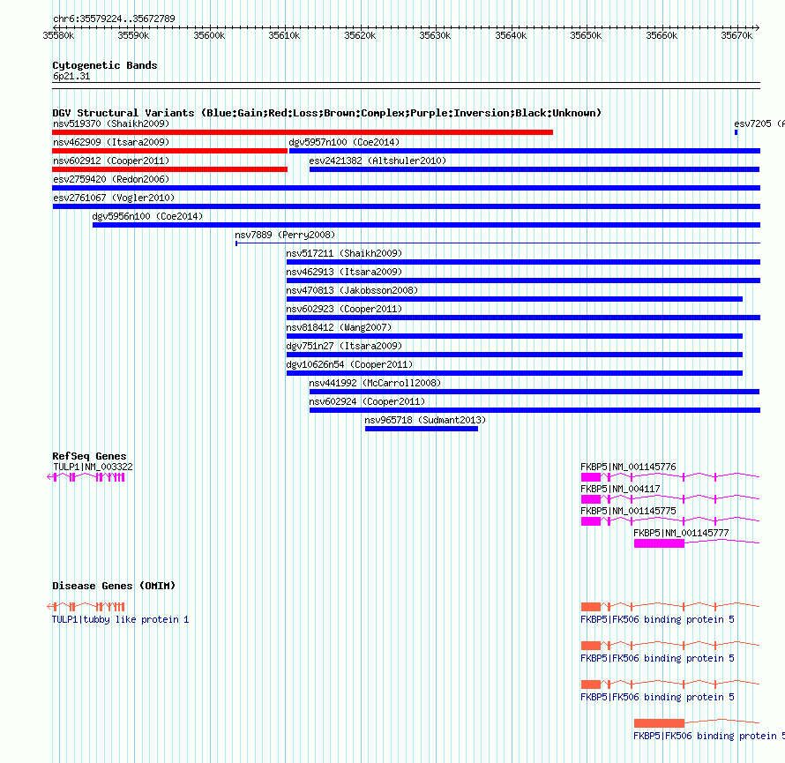The image size is (785, 763).
Task: Click the RefSeq Genes track title
Action: 89,456
